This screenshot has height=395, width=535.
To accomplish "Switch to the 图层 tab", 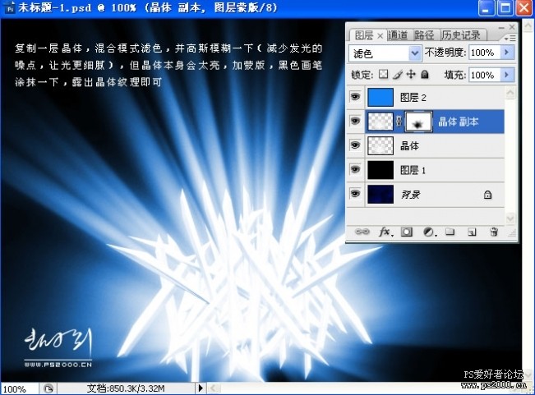I will pyautogui.click(x=364, y=35).
